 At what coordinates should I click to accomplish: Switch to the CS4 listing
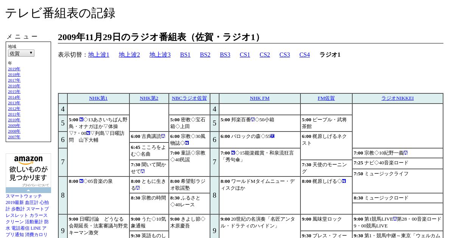click(305, 55)
